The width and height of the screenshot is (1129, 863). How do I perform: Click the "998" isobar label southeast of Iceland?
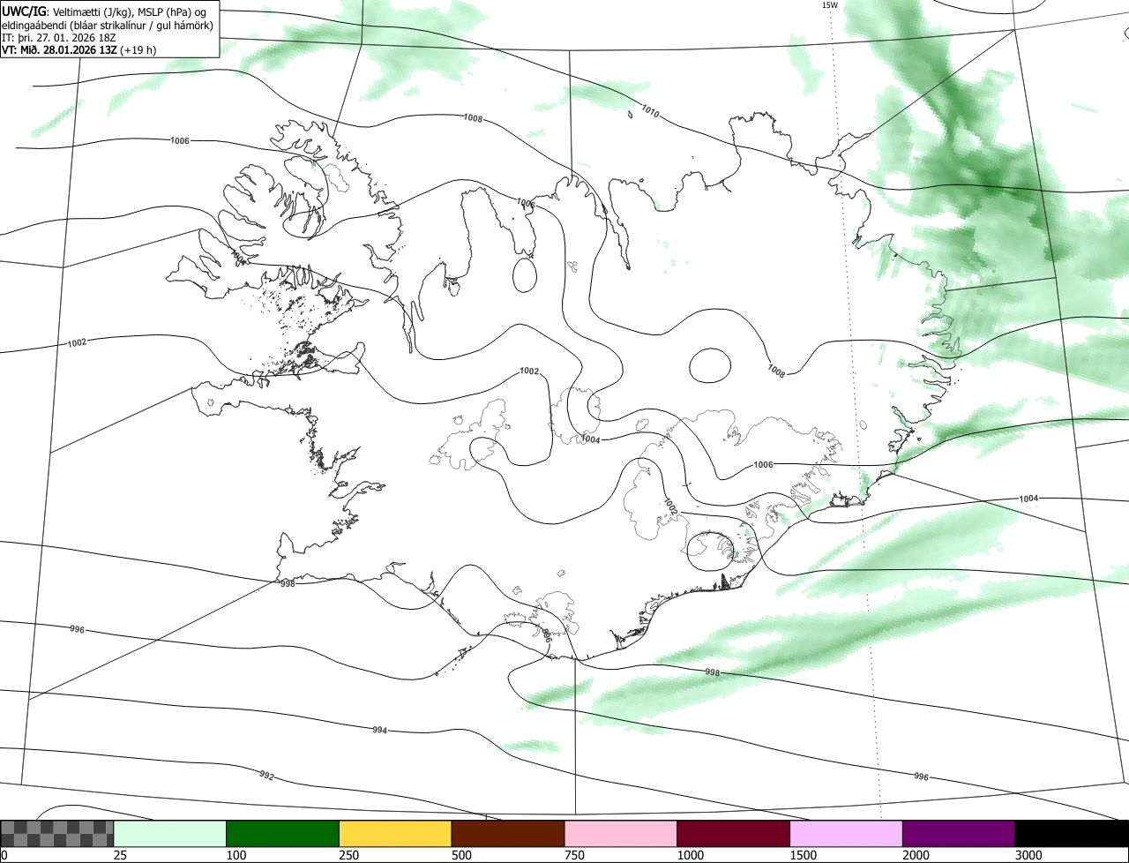[713, 672]
